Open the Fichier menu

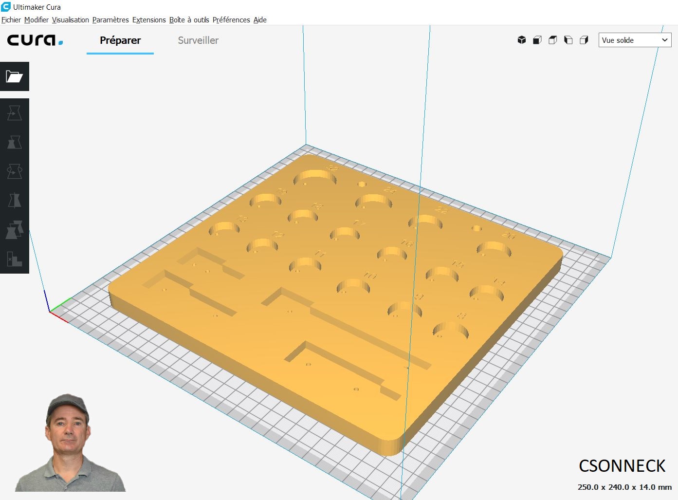point(11,20)
